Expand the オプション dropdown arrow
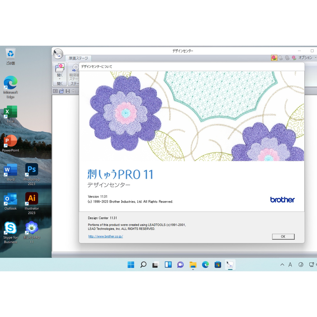The width and height of the screenshot is (317, 317). [x=315, y=58]
